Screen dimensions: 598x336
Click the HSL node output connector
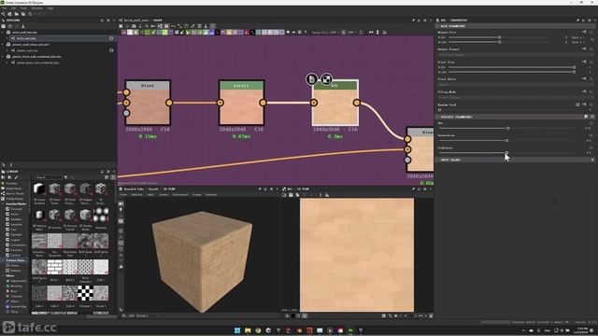tap(356, 103)
